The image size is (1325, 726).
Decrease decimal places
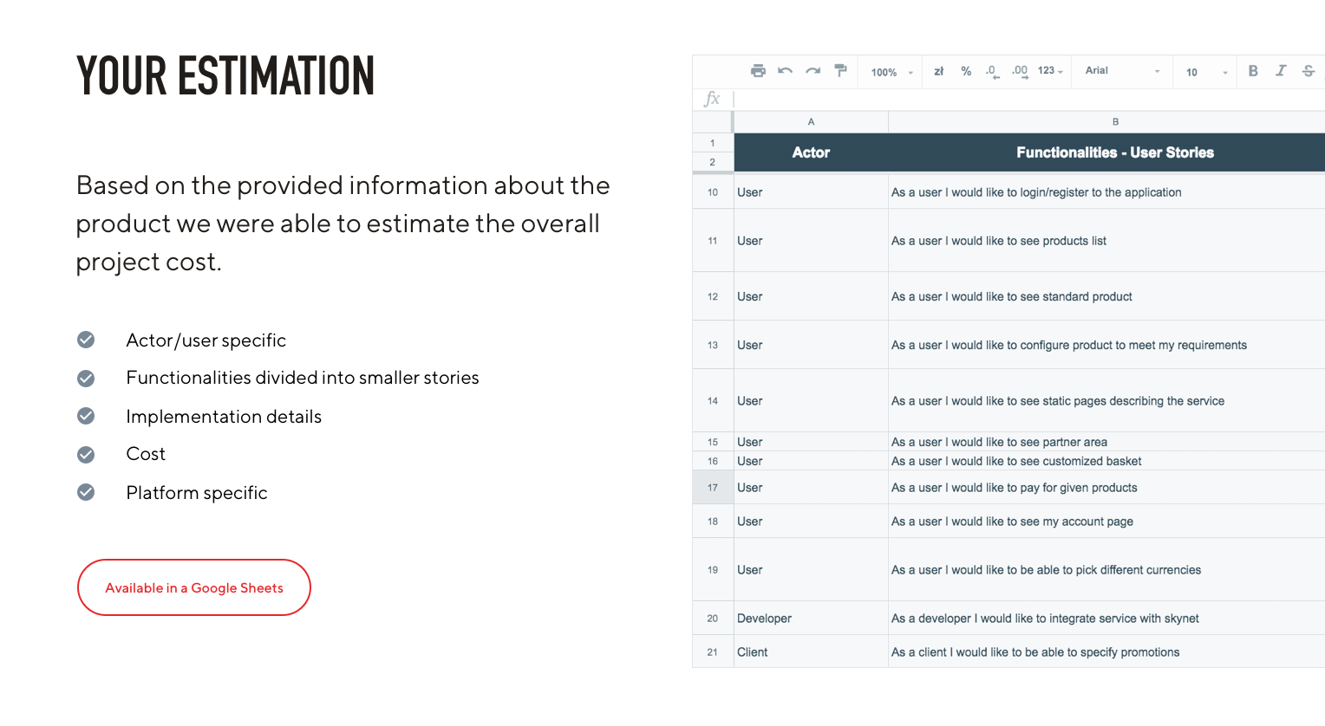point(992,71)
